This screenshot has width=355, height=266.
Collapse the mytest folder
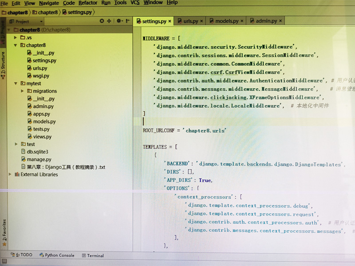click(x=16, y=83)
